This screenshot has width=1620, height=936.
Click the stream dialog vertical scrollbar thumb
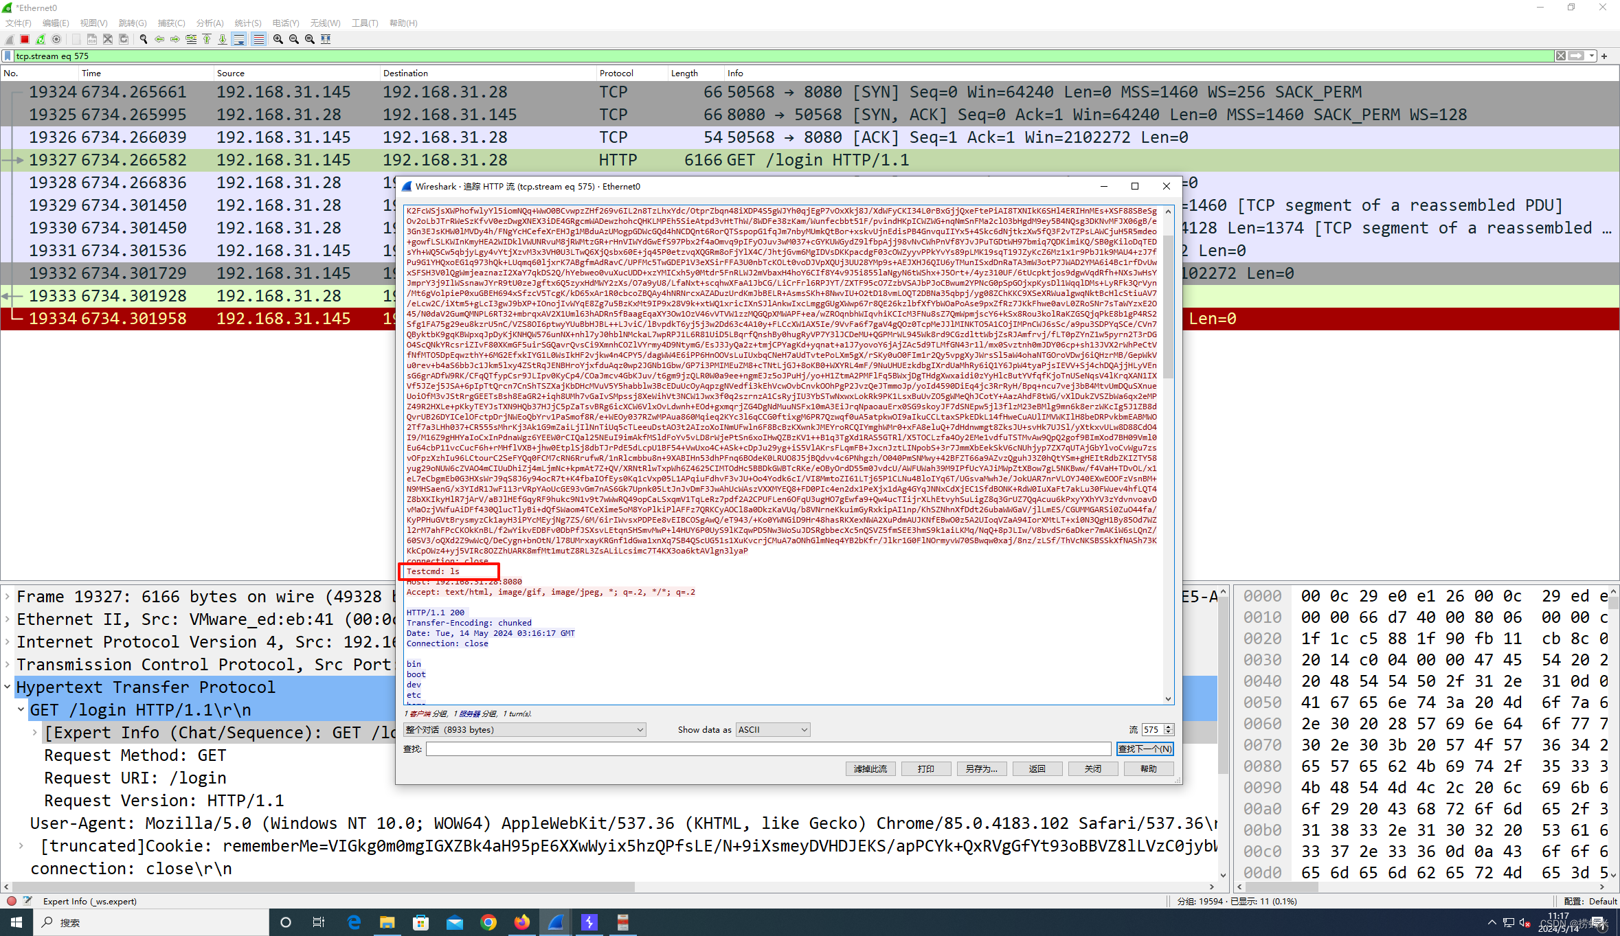point(1169,306)
